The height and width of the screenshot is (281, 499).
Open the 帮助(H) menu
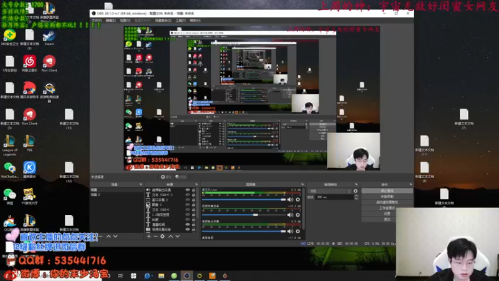tap(195, 21)
